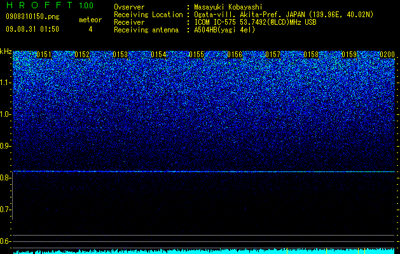This screenshot has height=254, width=400.
Task: Click the 0159 time marker
Action: pos(349,55)
